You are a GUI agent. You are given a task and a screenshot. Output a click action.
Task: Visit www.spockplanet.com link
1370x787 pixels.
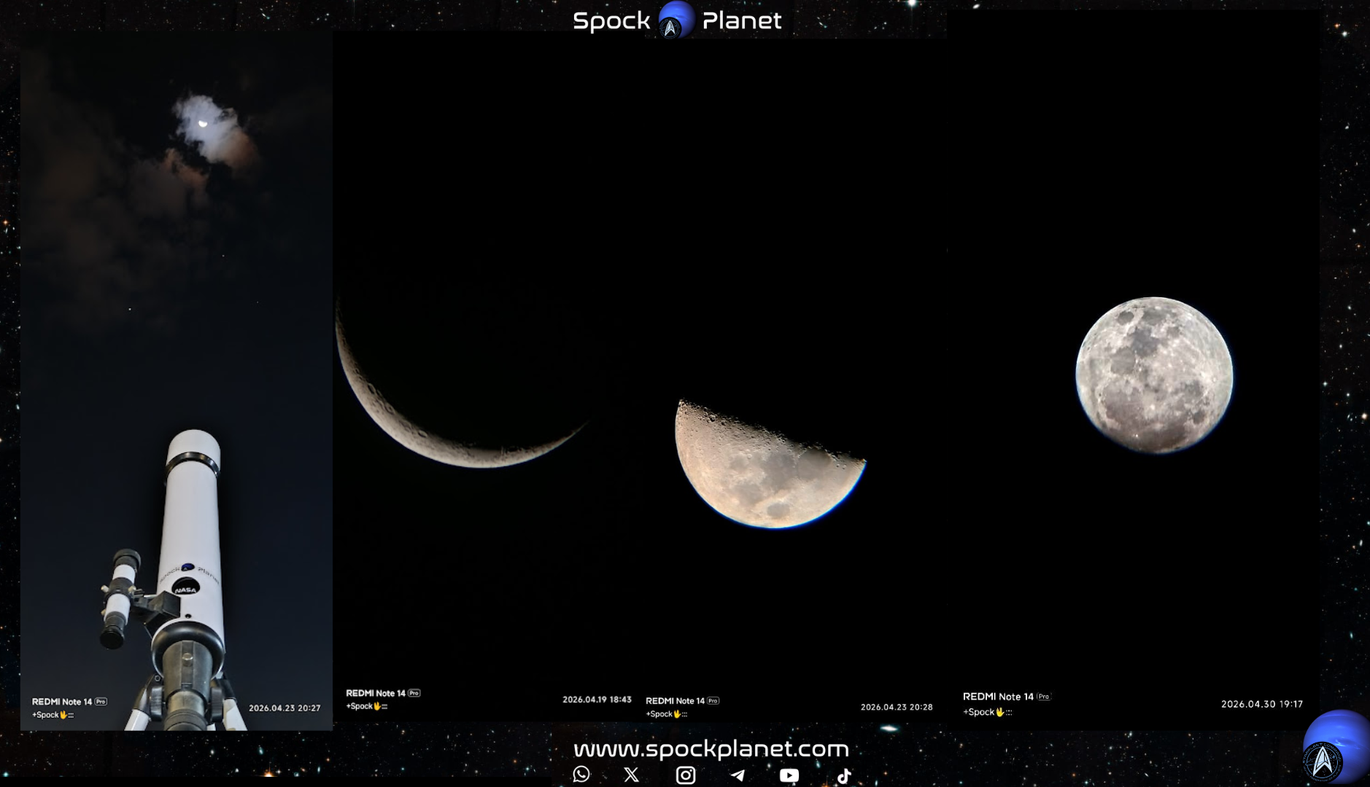(711, 748)
